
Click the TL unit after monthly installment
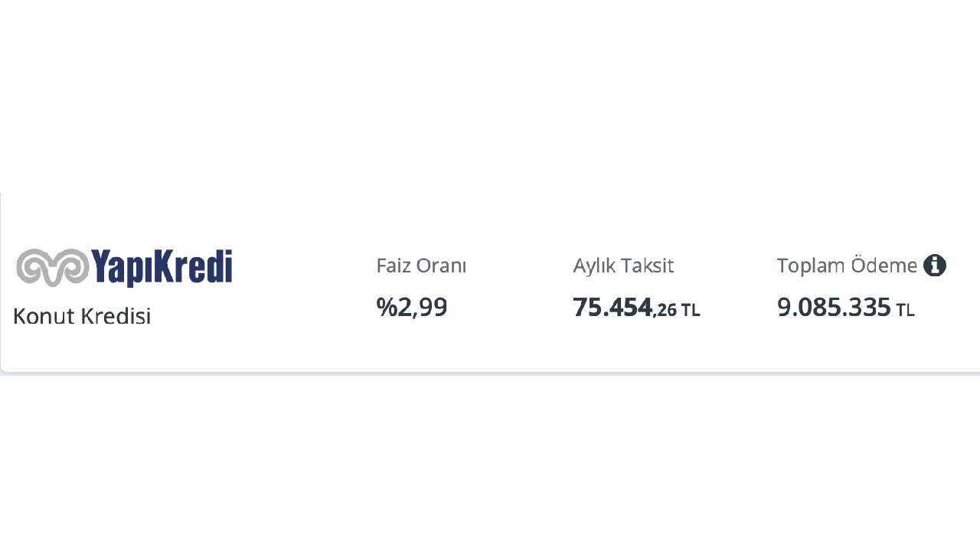(x=691, y=310)
